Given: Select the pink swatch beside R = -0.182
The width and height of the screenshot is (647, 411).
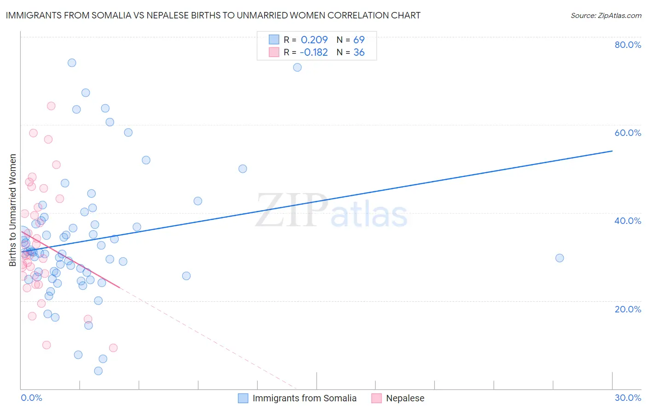Looking at the screenshot, I should pyautogui.click(x=274, y=52).
